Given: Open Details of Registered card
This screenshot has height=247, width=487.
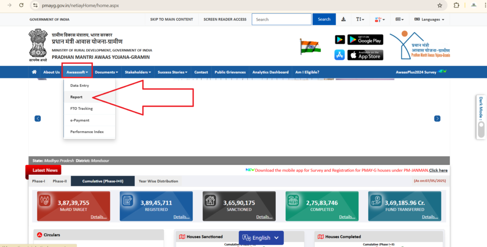Looking at the screenshot, I should pyautogui.click(x=181, y=217).
